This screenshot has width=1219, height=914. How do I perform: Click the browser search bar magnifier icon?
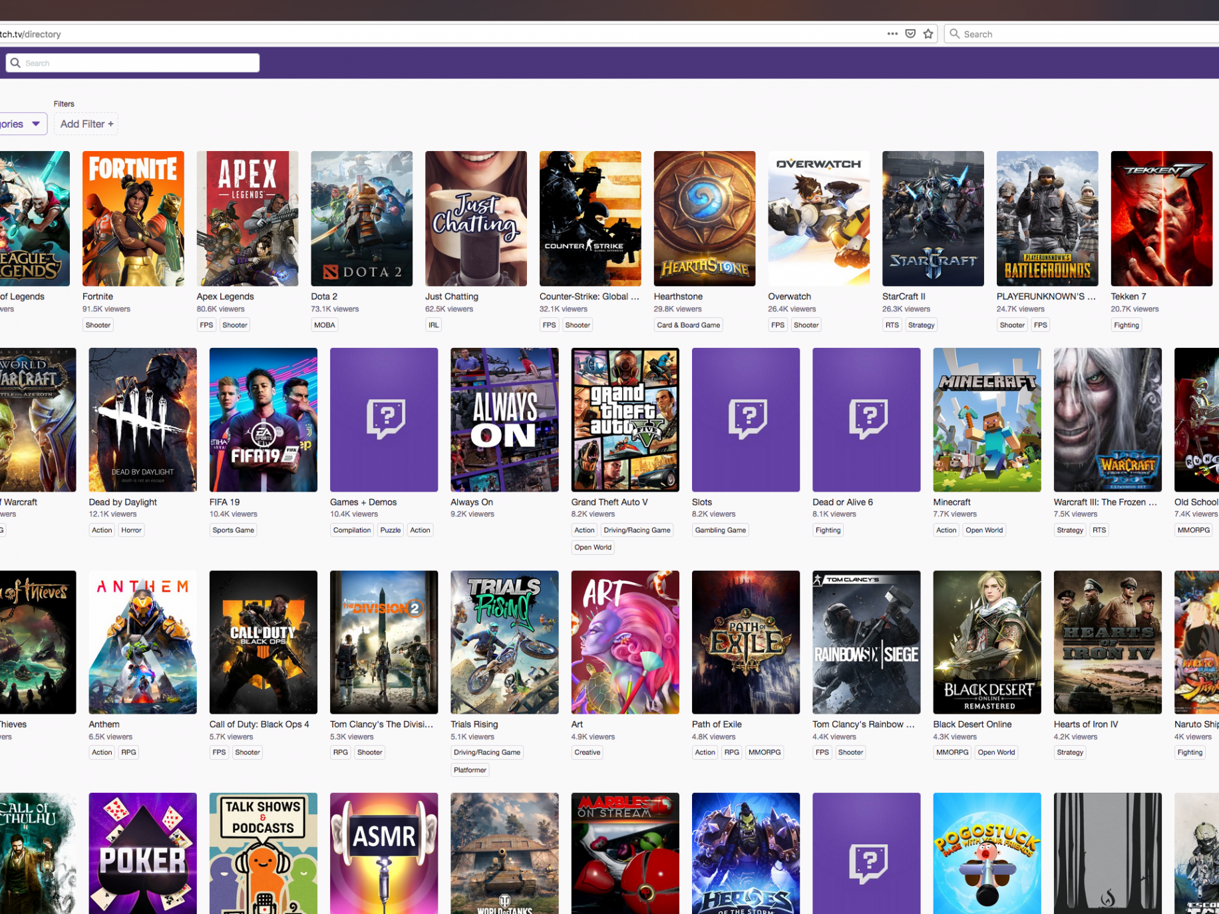(955, 34)
